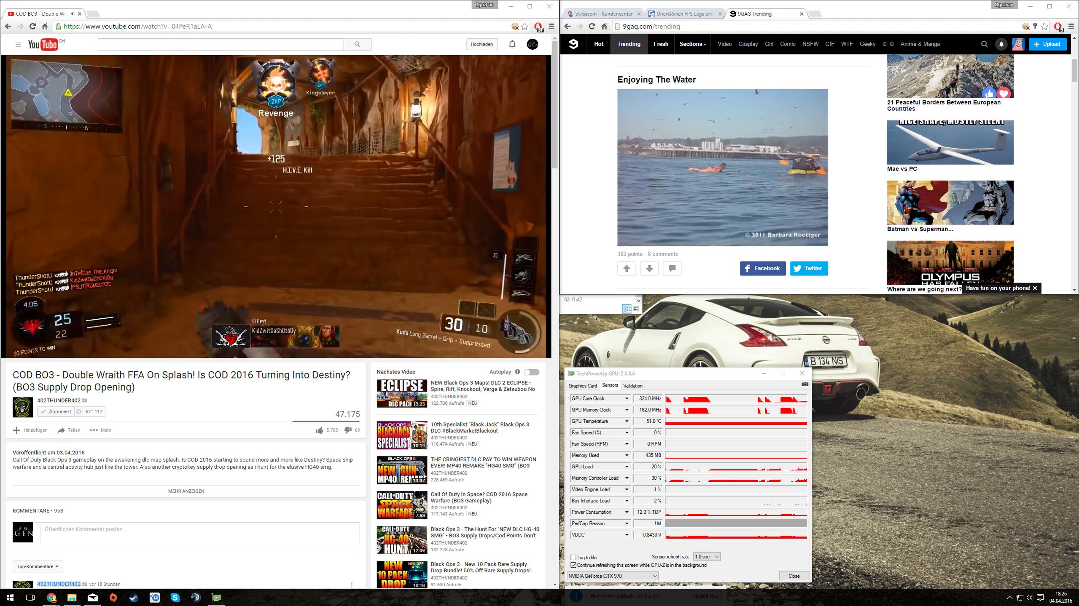Open the YouTube hamburger guide menu
This screenshot has height=606, width=1079.
18,44
